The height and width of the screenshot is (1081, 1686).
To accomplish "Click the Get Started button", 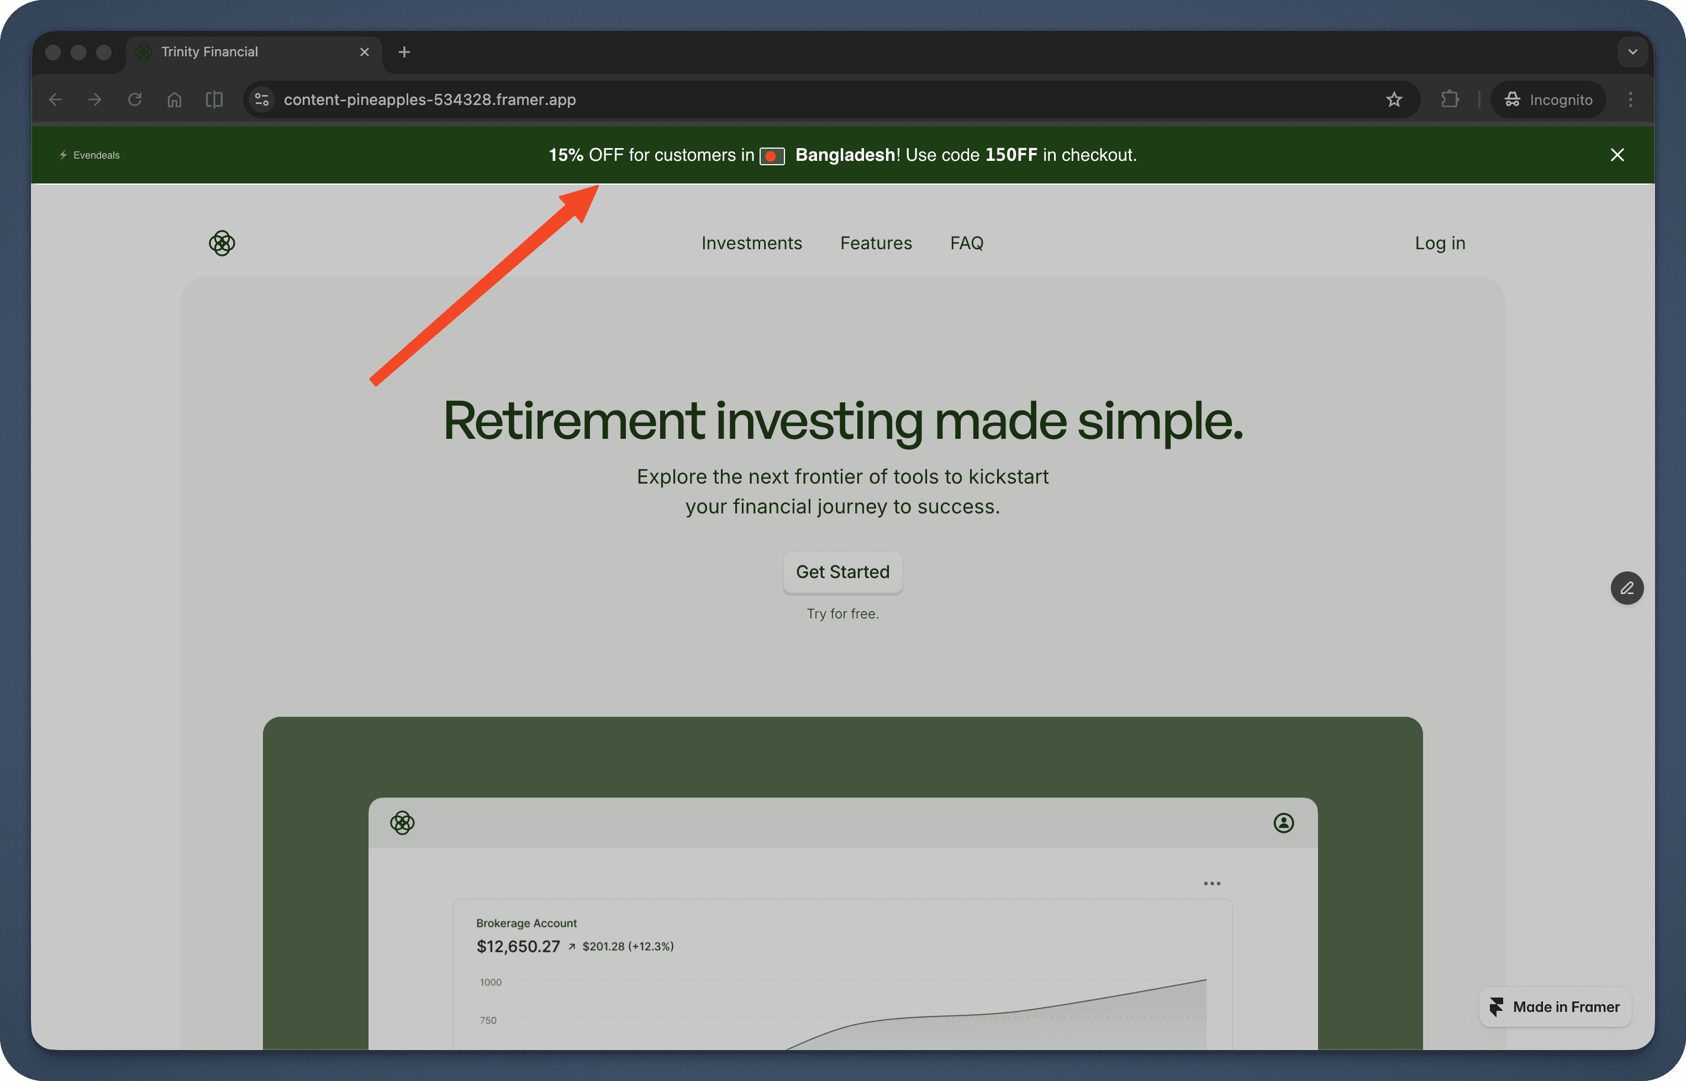I will (842, 572).
